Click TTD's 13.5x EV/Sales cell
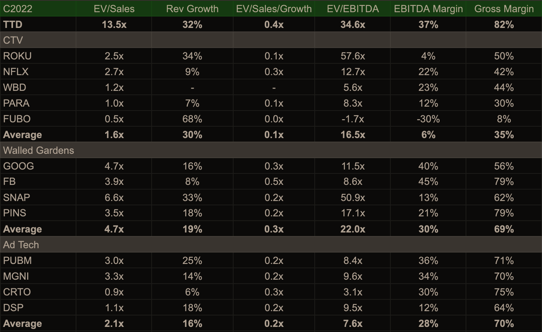This screenshot has width=542, height=332. 114,25
